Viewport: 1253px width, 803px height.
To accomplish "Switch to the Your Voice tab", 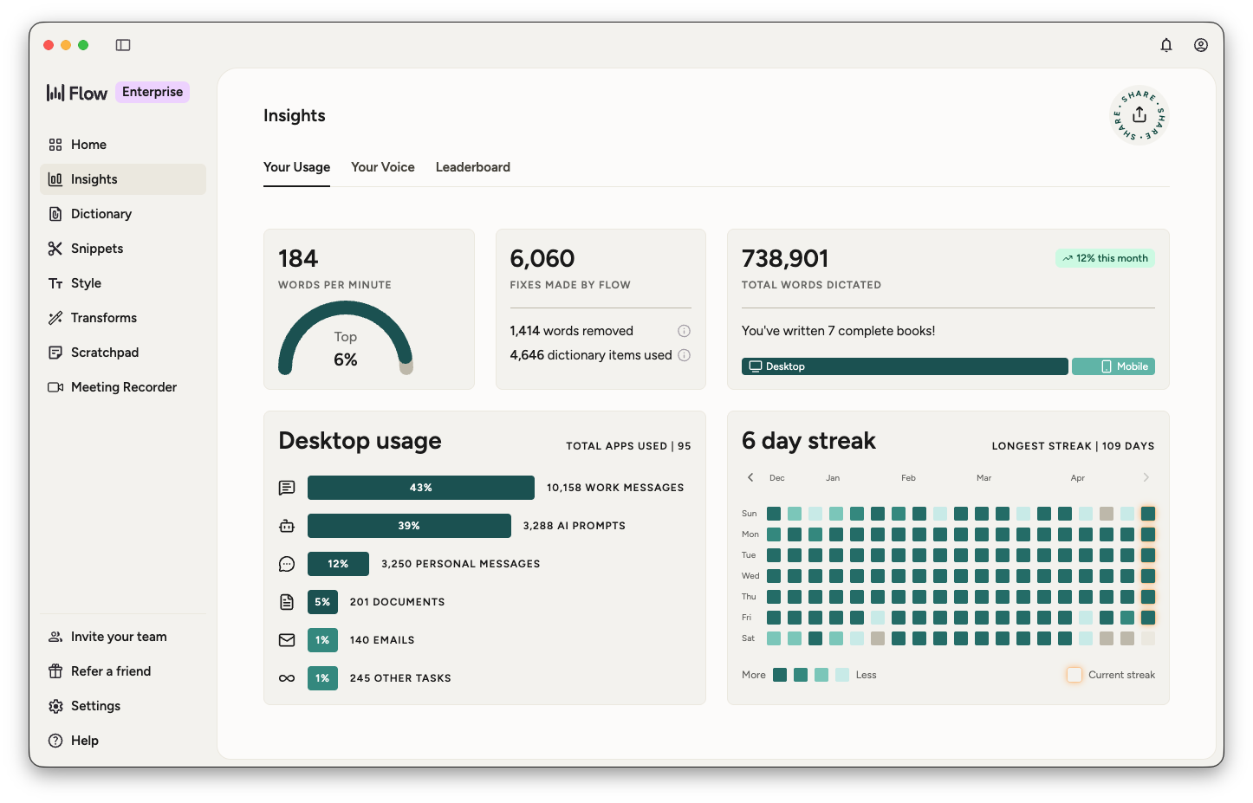I will (x=383, y=167).
